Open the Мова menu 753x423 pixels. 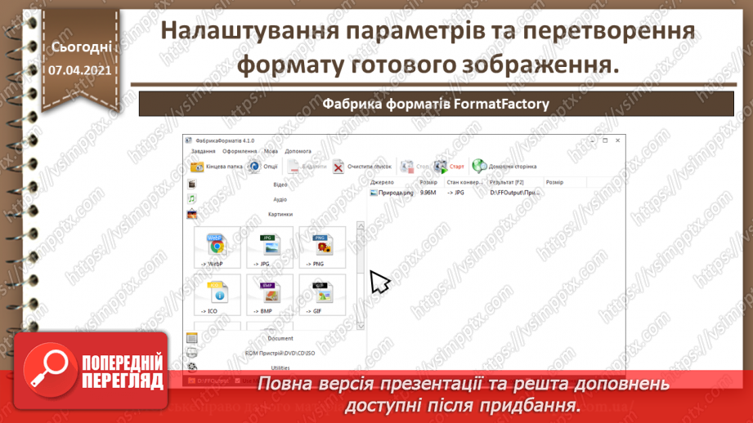pos(271,151)
